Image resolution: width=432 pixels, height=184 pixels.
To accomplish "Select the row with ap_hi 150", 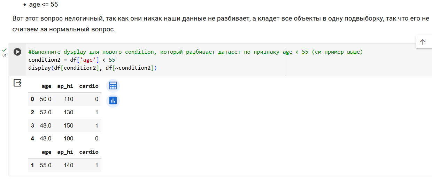I will click(64, 125).
